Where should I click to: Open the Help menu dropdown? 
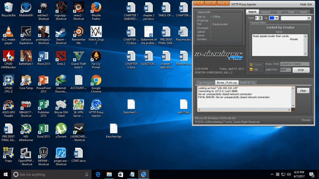[x=223, y=3]
